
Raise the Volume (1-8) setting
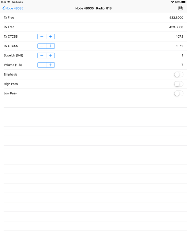[x=50, y=65]
